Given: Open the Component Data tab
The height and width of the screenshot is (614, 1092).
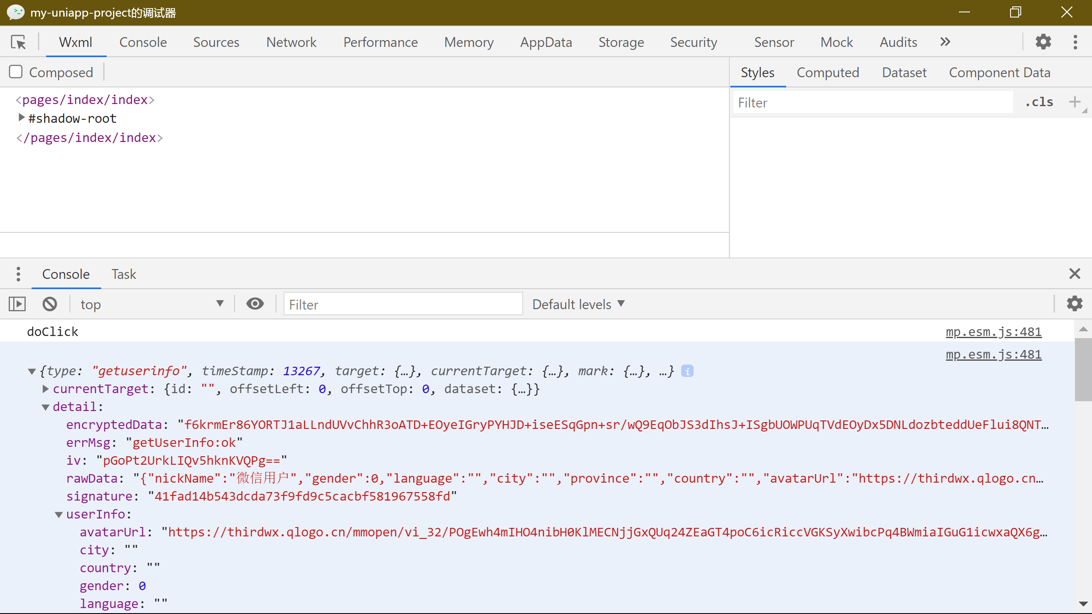Looking at the screenshot, I should point(999,72).
